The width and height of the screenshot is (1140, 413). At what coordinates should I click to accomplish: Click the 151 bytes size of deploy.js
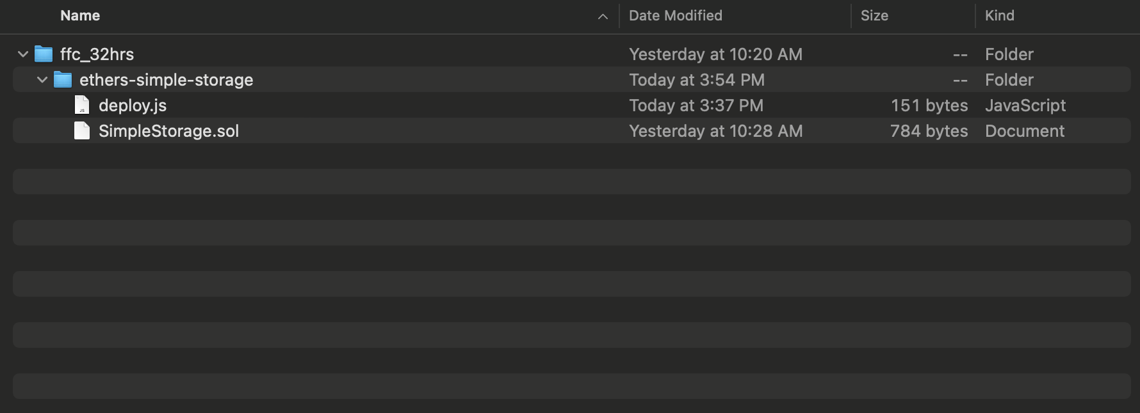tap(929, 105)
